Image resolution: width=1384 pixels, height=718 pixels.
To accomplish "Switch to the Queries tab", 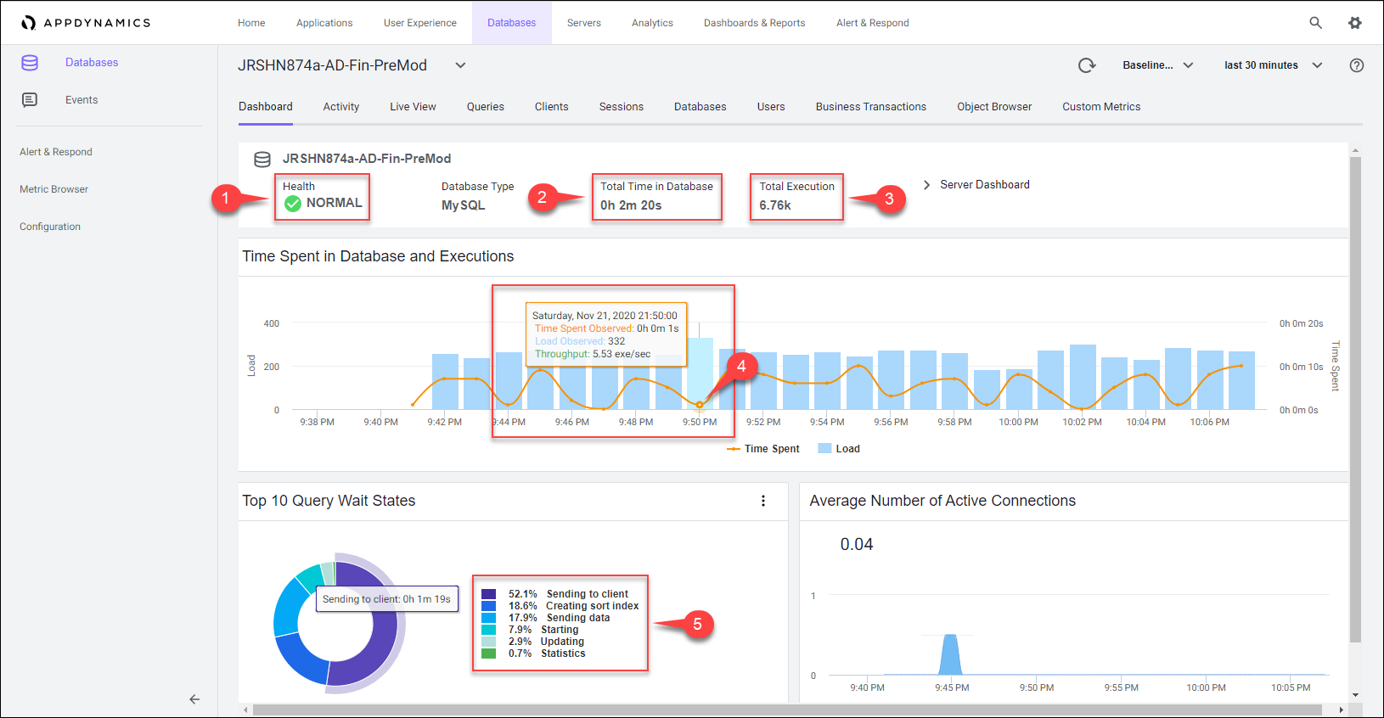I will [x=485, y=107].
